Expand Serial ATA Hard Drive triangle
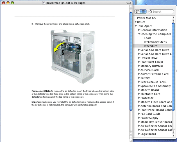Image resolution: width=177 pixels, height=142 pixels. tap(139, 50)
